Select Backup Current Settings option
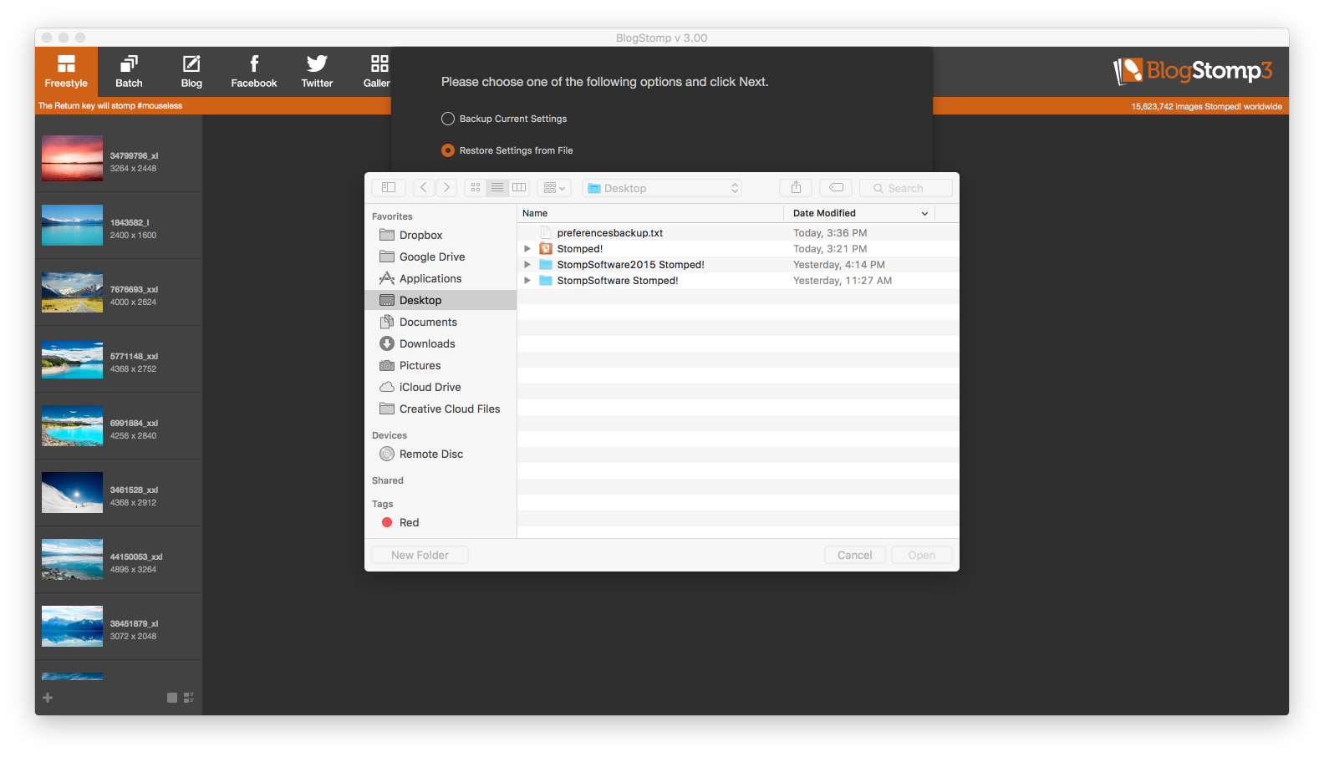Image resolution: width=1324 pixels, height=757 pixels. click(x=504, y=119)
